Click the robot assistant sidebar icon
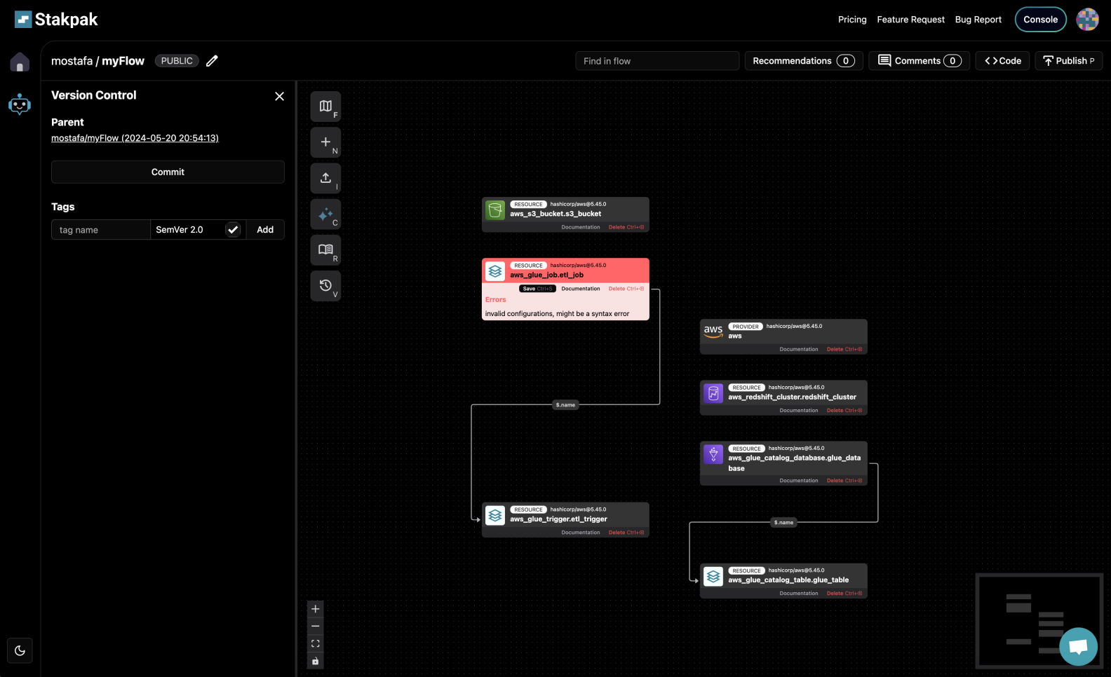The image size is (1111, 677). [x=20, y=104]
